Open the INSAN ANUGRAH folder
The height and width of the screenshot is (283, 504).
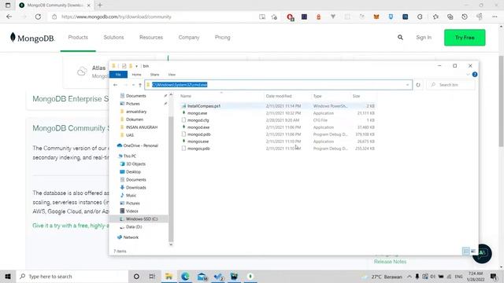(x=142, y=127)
